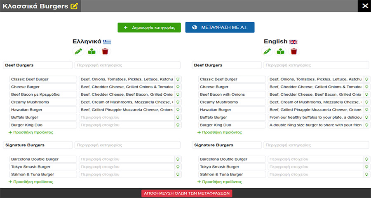Add product under English Signature Burgers
The width and height of the screenshot is (371, 198).
coord(220,182)
